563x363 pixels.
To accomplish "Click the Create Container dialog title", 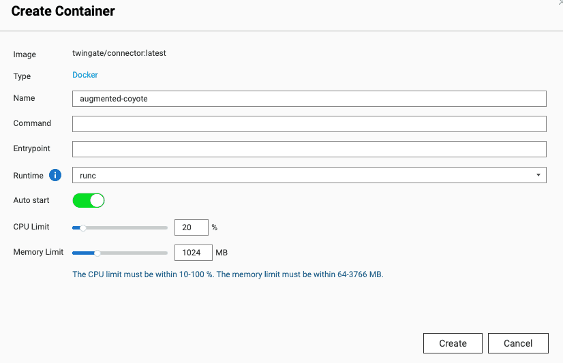I will (63, 12).
